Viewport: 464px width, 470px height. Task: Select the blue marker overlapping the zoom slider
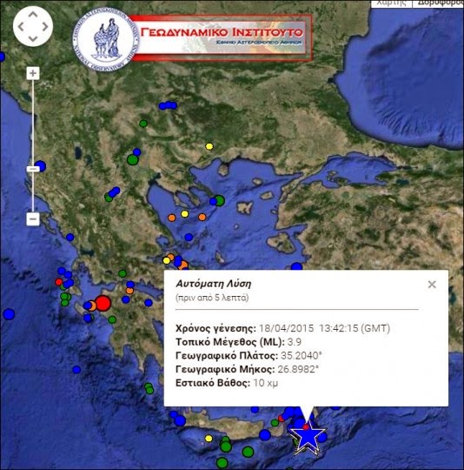click(40, 166)
